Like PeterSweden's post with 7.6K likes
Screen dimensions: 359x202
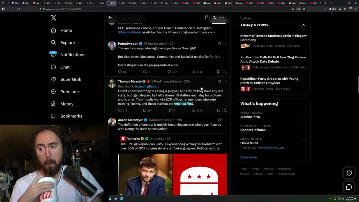pos(172,72)
